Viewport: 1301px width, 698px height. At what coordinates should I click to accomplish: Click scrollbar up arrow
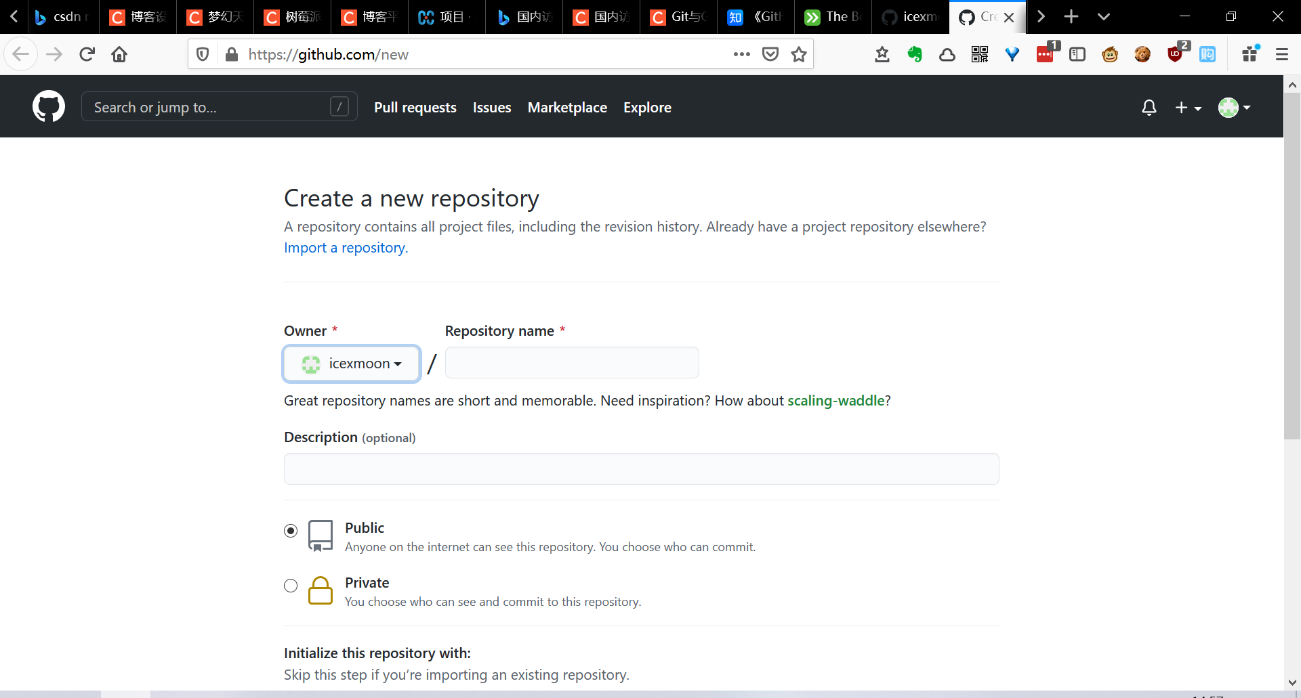pyautogui.click(x=1292, y=85)
